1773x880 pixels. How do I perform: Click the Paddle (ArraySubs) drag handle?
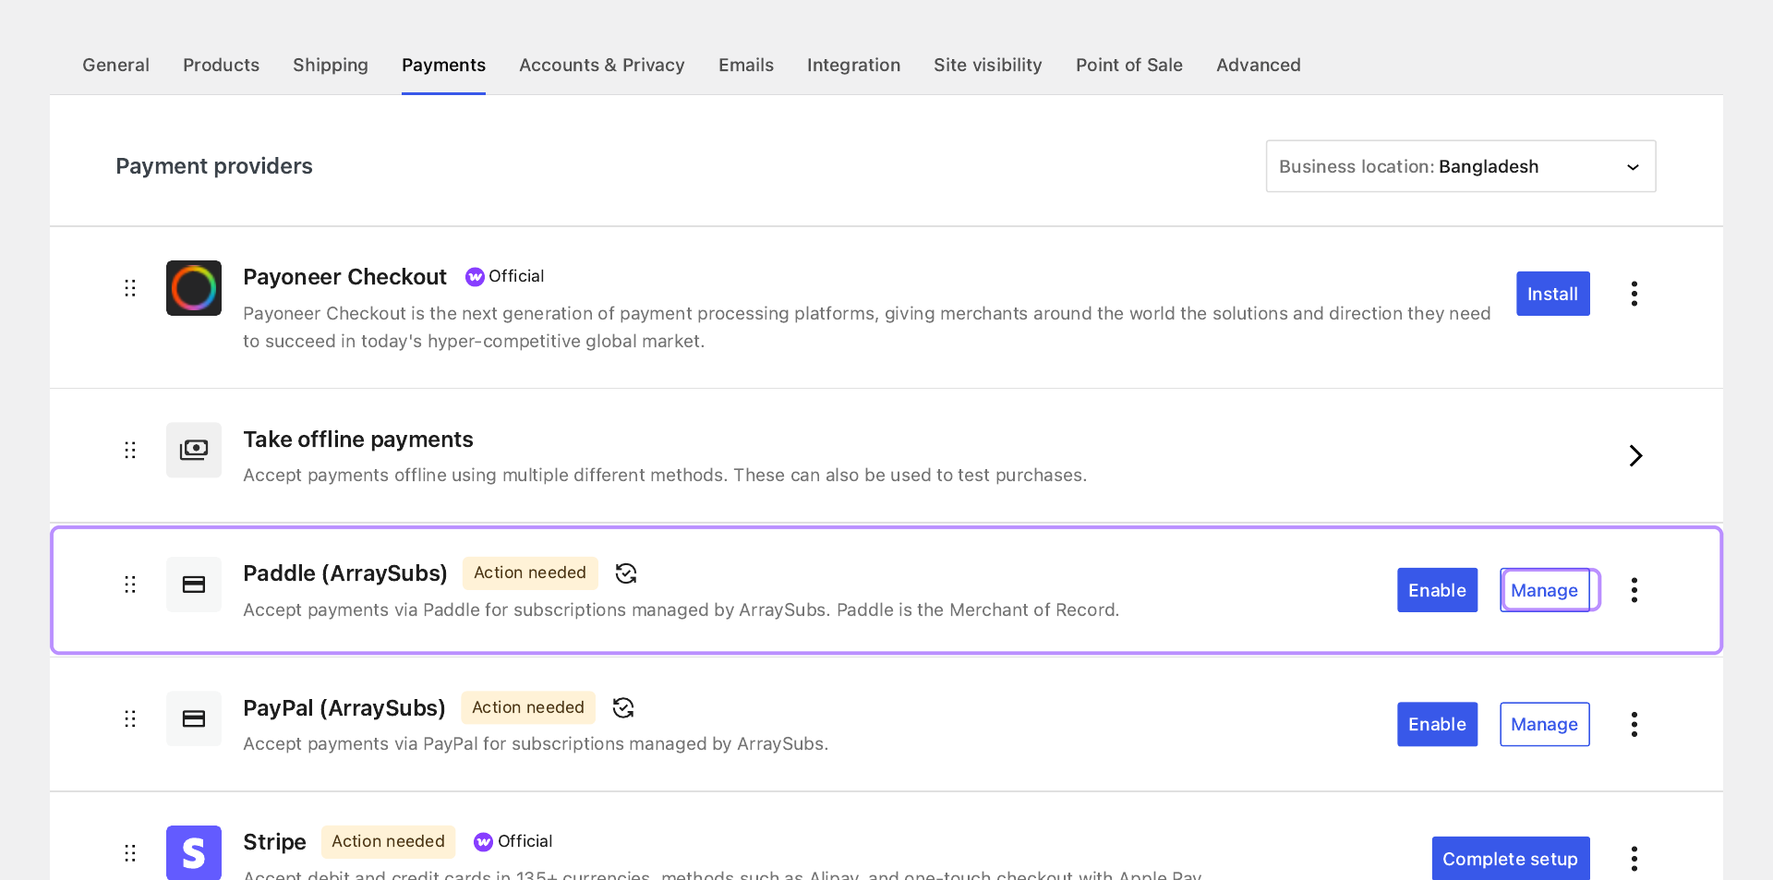(130, 585)
